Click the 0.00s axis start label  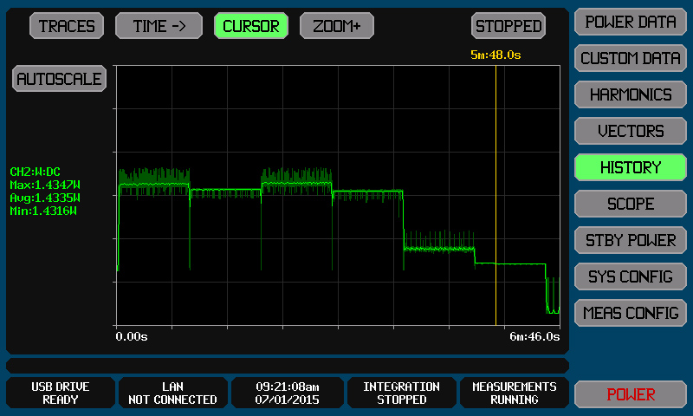[x=132, y=337]
